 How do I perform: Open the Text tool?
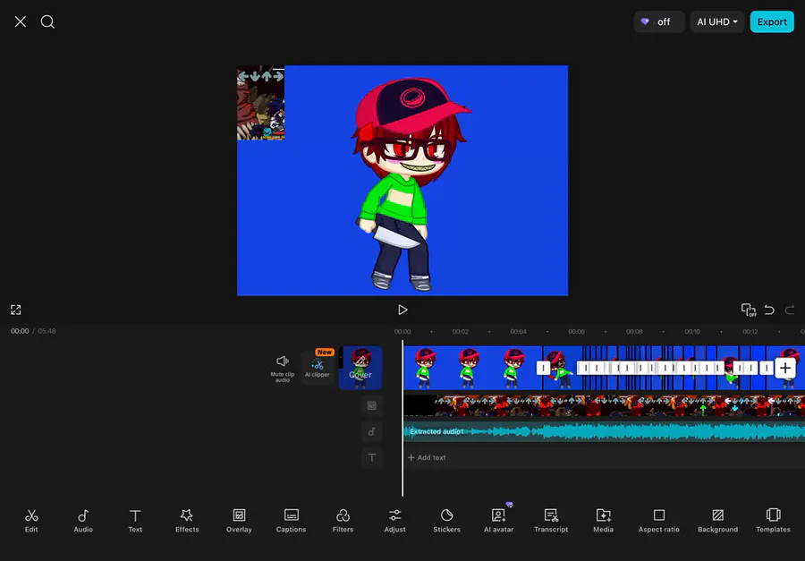coord(135,521)
